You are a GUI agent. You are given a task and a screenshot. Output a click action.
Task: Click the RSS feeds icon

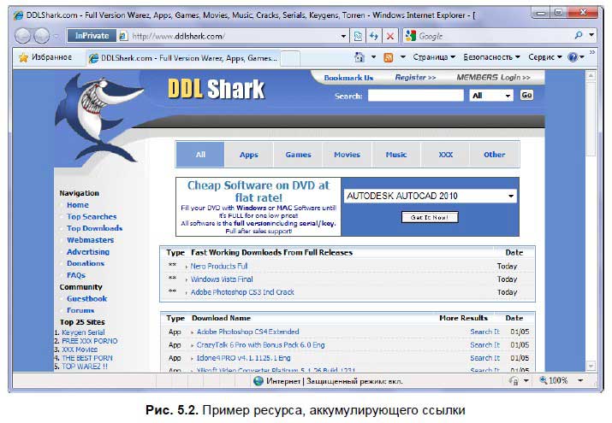point(389,57)
